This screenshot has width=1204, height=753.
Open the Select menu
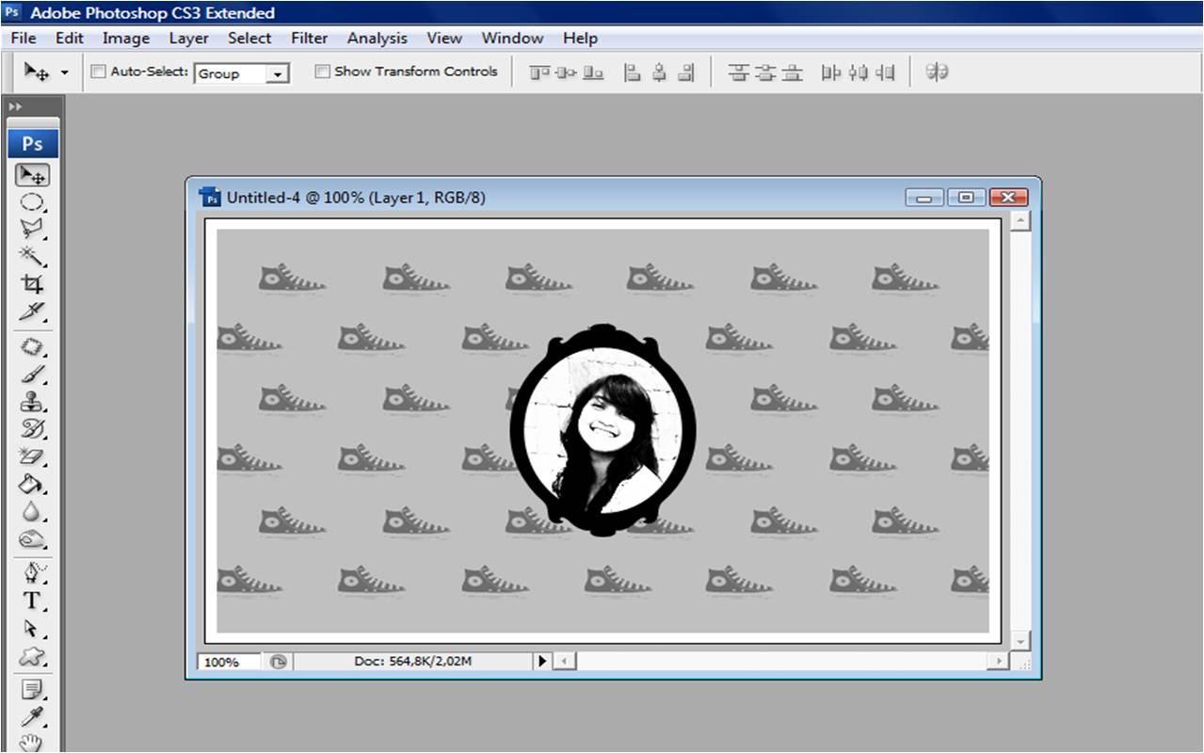click(249, 38)
